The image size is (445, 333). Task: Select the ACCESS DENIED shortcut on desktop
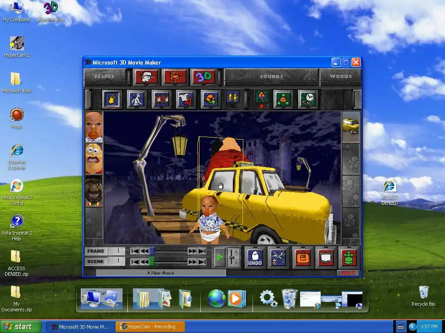click(x=389, y=192)
